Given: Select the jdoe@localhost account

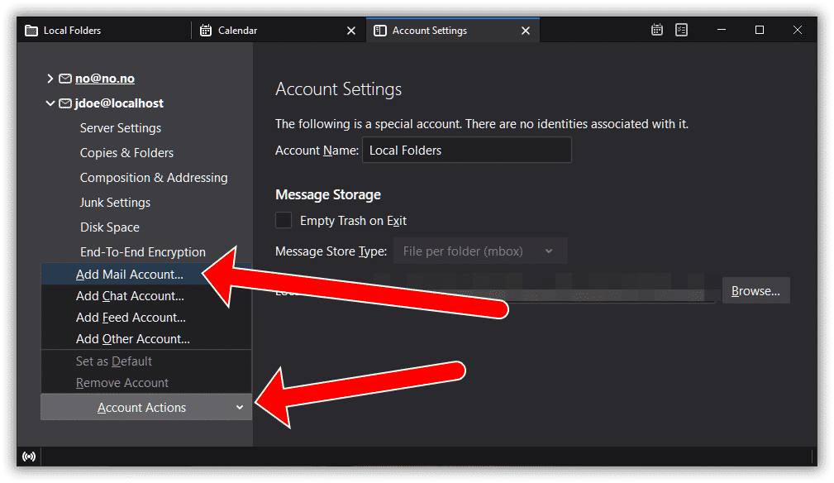Looking at the screenshot, I should pyautogui.click(x=119, y=103).
